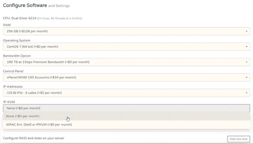The width and height of the screenshot is (253, 144).
Task: Open the Control Panel cPanel/WHM dropdown
Action: point(126,78)
